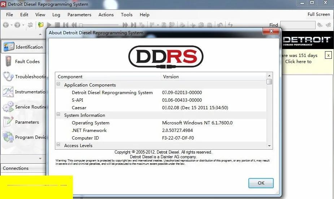Screen dimensions: 334x199
Task: Open the Forward arrow history dropdown
Action: (23, 25)
